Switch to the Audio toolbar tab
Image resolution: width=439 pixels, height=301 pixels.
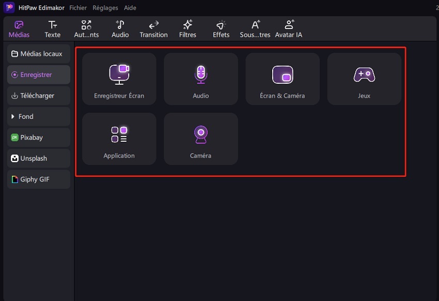(x=120, y=29)
